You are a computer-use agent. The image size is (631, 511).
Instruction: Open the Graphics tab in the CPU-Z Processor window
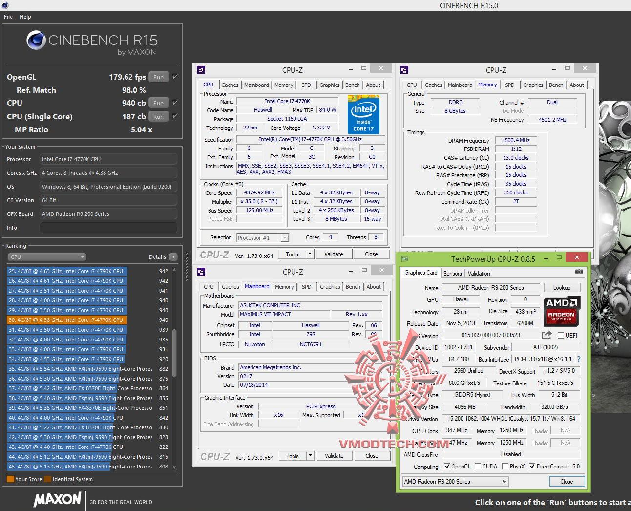point(330,85)
